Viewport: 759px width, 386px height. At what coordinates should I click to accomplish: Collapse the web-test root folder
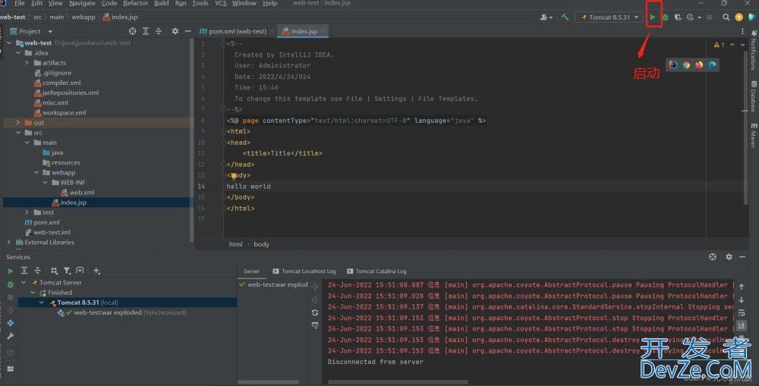click(x=9, y=43)
